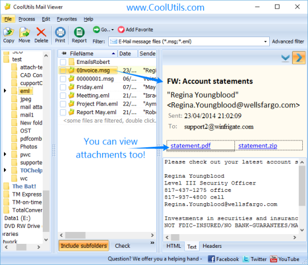Click the 0Invoice.msg file icon
Viewport: 308px width, 265px height.
71,70
